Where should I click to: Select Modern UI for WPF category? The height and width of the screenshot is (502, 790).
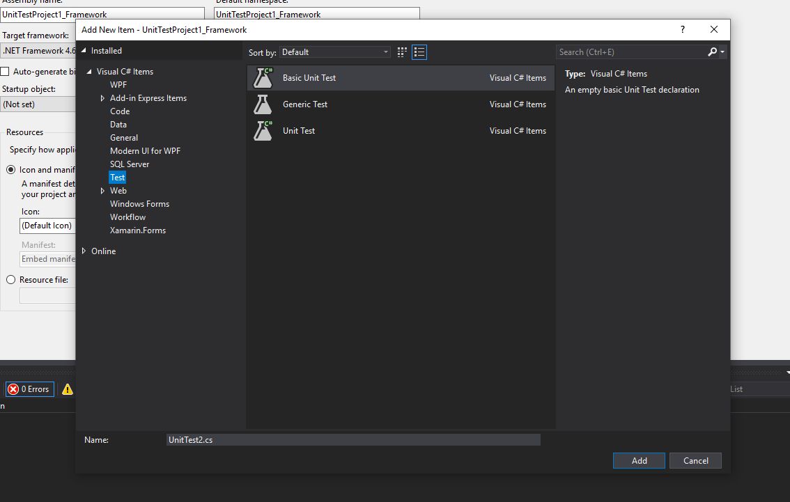tap(145, 151)
